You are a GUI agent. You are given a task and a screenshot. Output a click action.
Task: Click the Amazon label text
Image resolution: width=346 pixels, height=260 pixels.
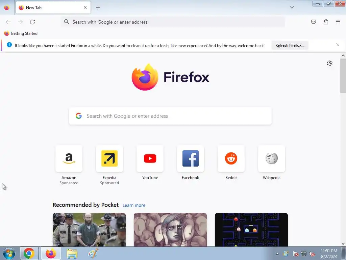(x=69, y=177)
